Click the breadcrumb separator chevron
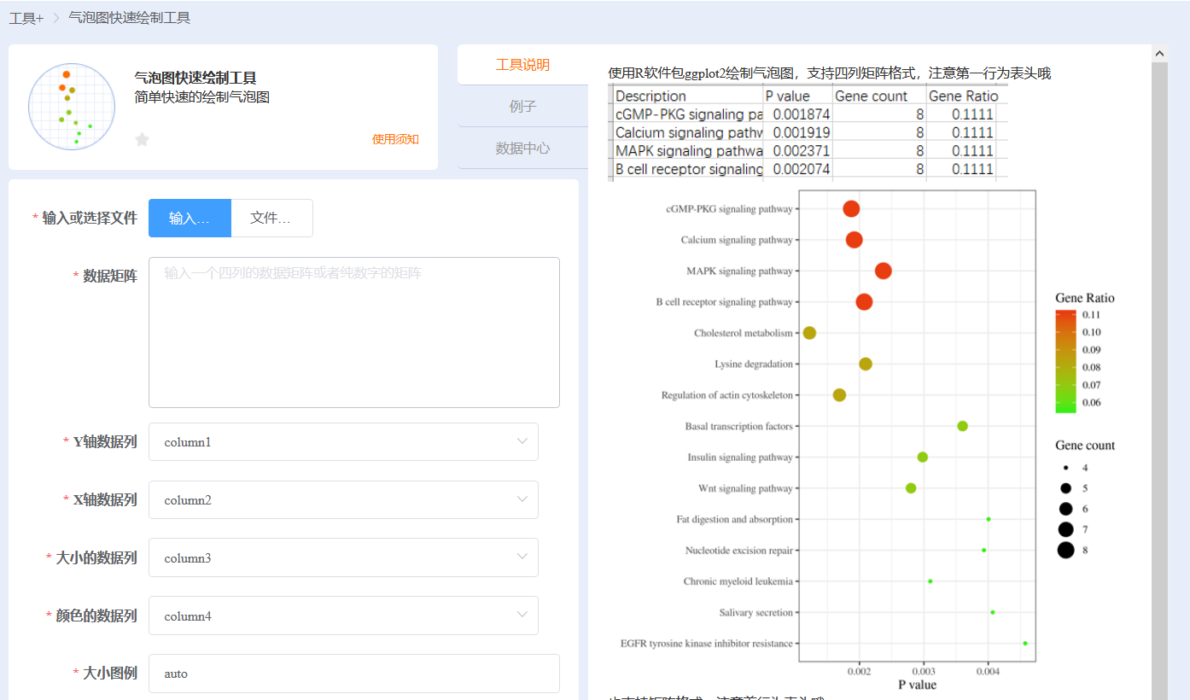This screenshot has height=700, width=1190. pyautogui.click(x=55, y=18)
